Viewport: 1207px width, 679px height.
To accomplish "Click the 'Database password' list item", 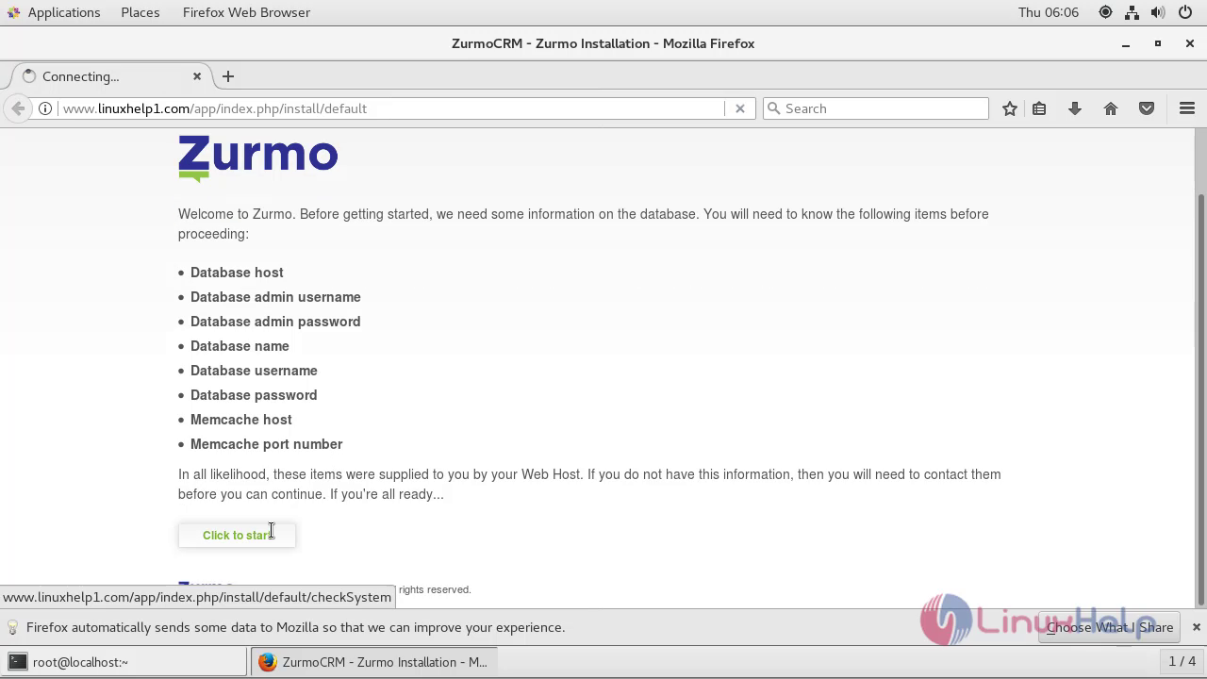I will pos(254,395).
